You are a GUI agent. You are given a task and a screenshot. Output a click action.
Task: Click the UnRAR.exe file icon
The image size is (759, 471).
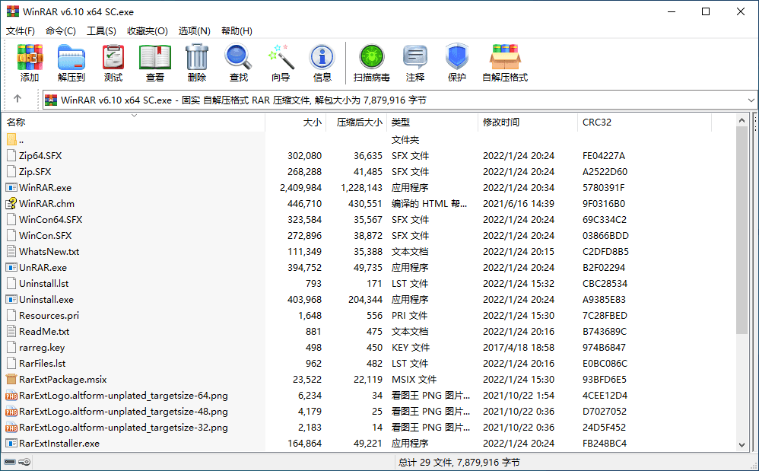pos(11,267)
